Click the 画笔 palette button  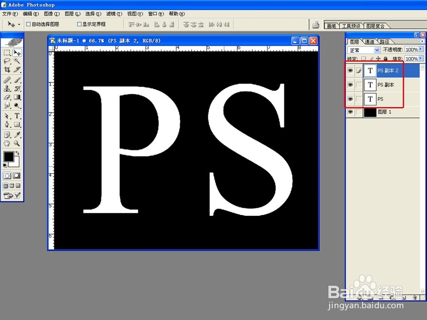tap(331, 26)
